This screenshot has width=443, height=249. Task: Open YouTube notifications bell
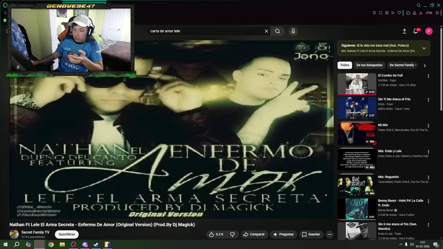pos(416,31)
